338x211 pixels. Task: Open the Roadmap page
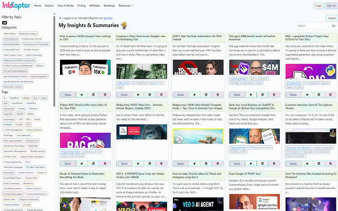pos(109,5)
